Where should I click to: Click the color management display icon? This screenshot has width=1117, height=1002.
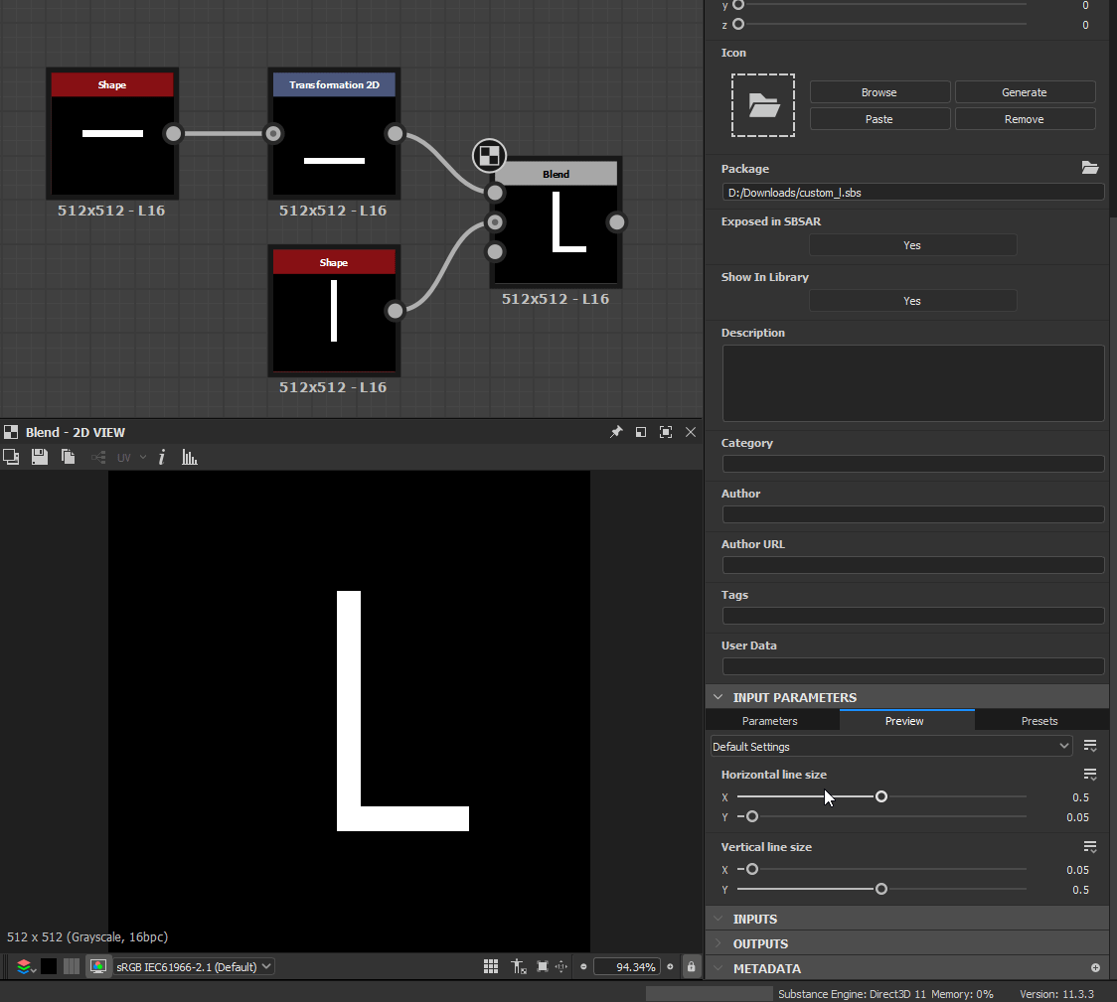(97, 965)
